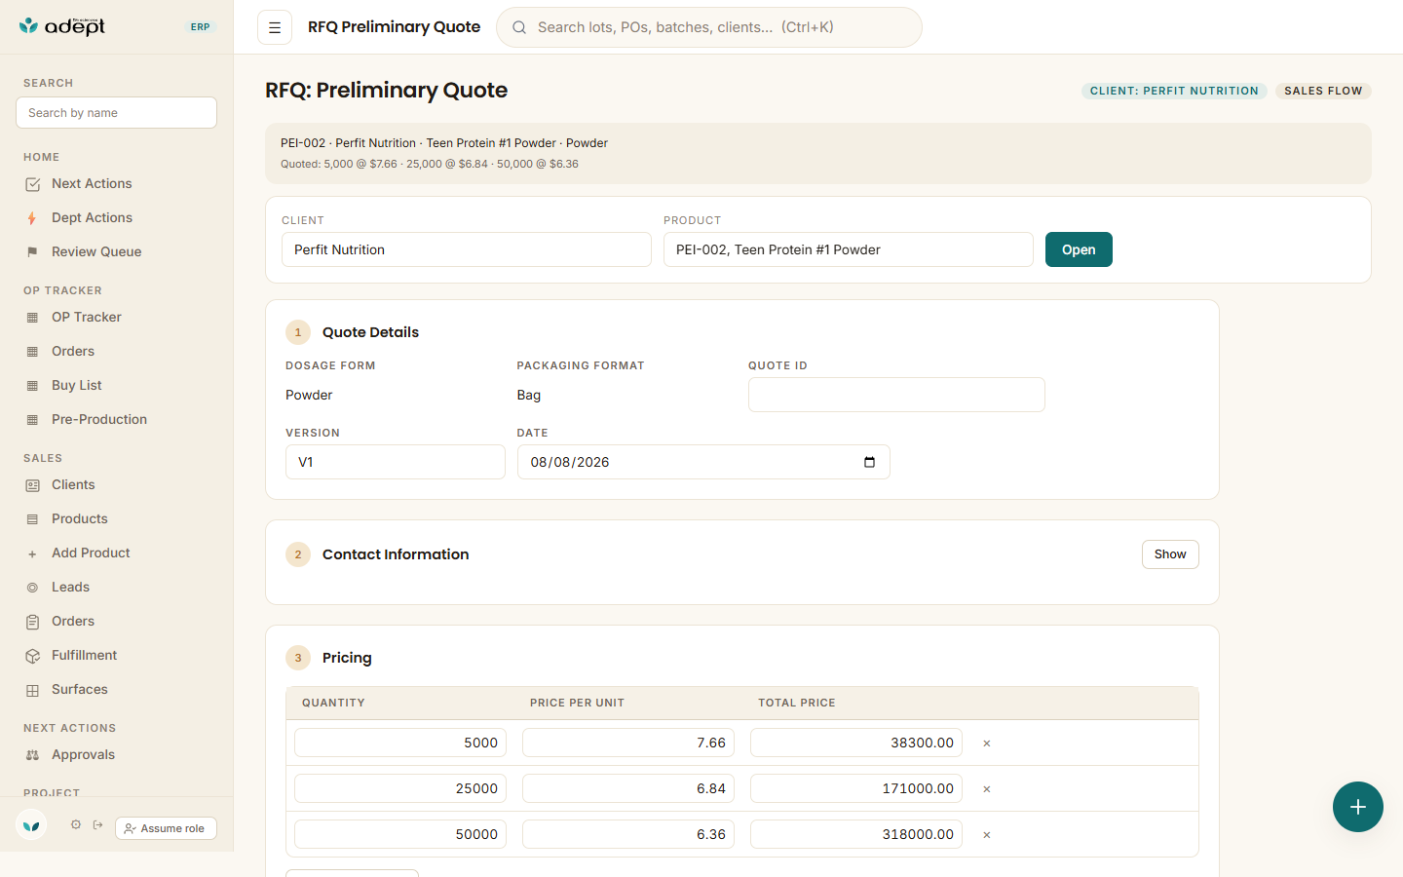Click the Client field showing Perfit Nutrition
Screen dimensions: 1403x877
[467, 249]
